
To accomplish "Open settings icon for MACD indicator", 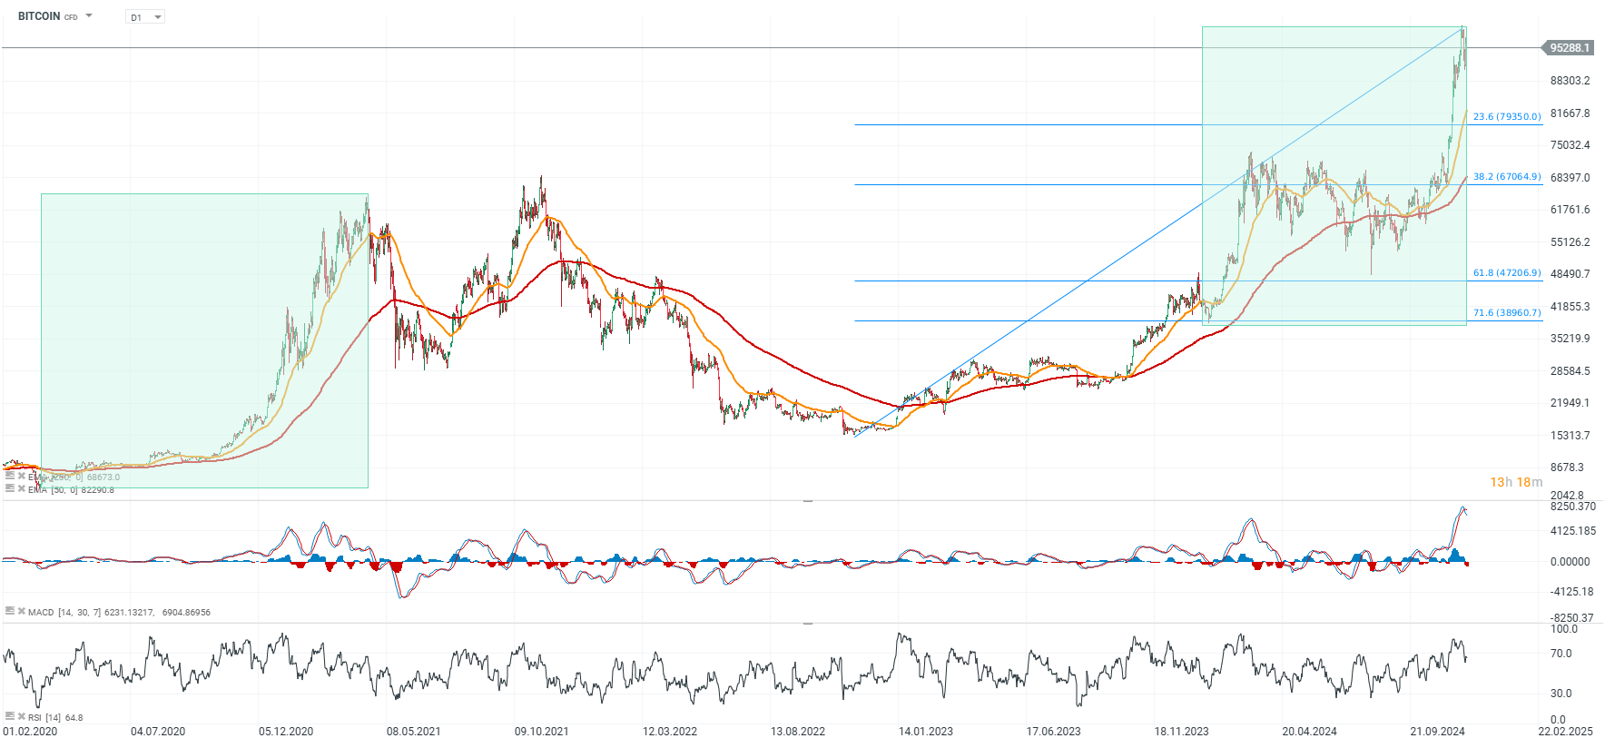I will tap(10, 611).
